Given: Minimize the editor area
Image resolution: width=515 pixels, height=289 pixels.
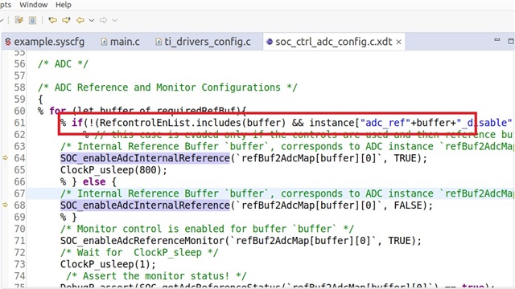Looking at the screenshot, I should [497, 40].
